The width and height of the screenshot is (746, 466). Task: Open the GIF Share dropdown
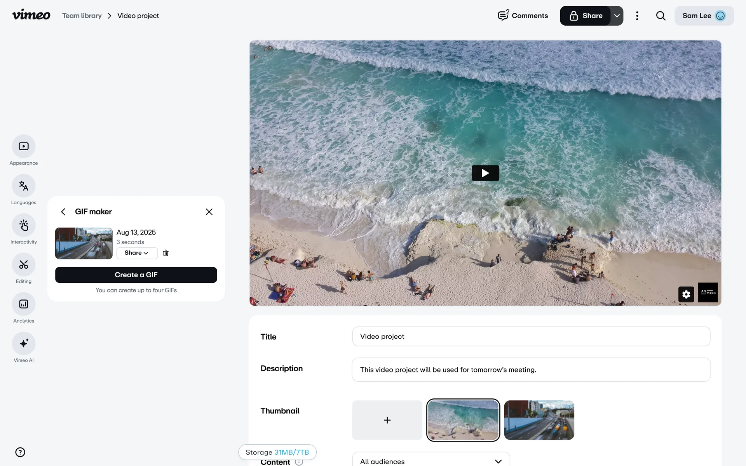pos(137,253)
